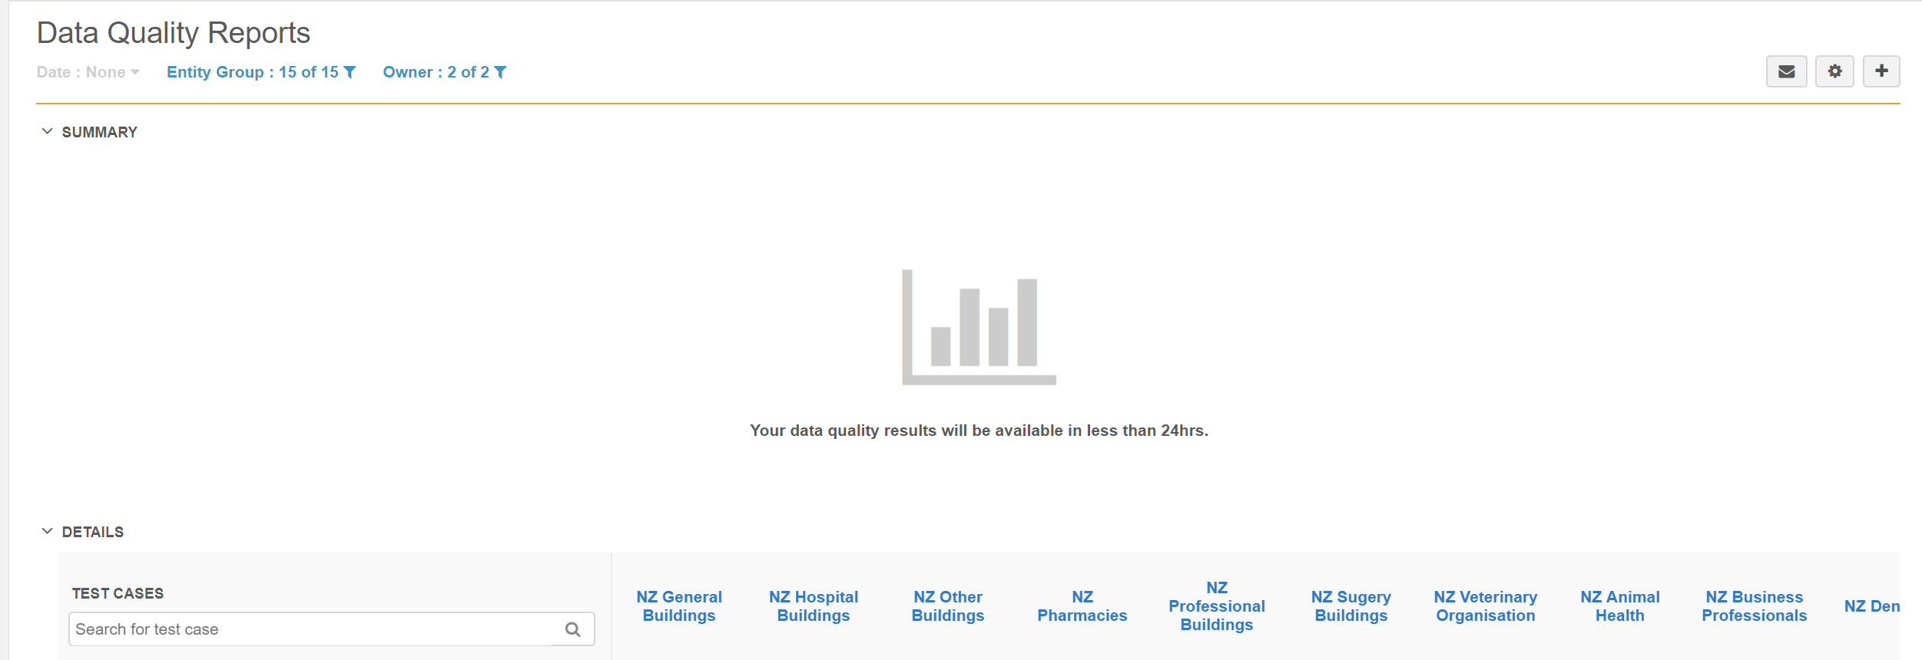Select NZ General Buildings column header

[x=679, y=606]
